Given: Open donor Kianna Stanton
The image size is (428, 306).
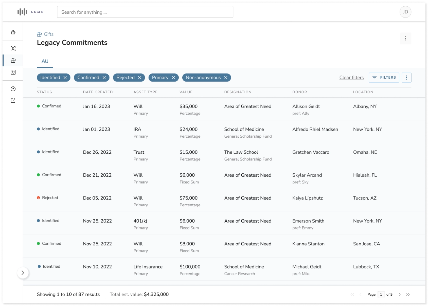Looking at the screenshot, I should point(308,244).
